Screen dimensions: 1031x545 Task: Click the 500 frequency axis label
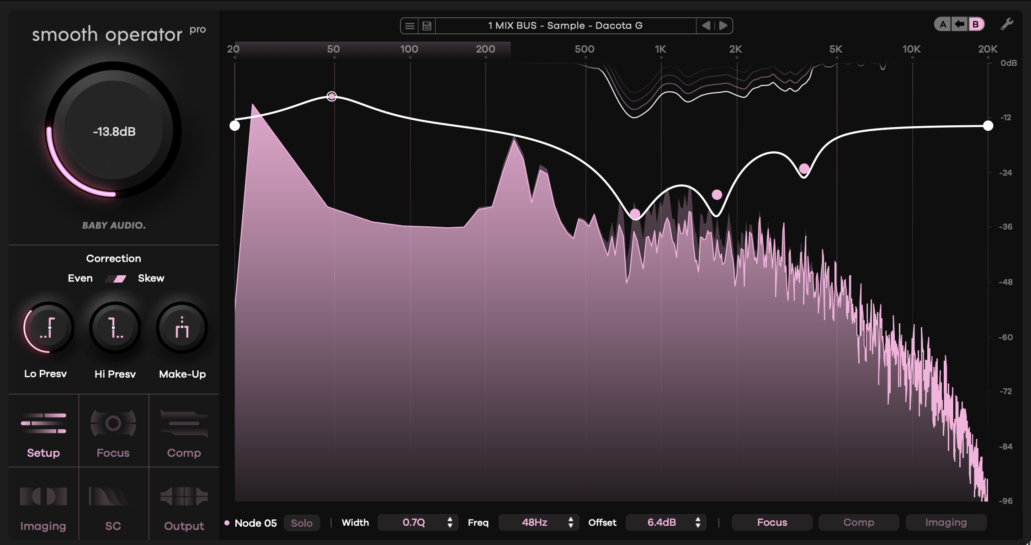[x=585, y=49]
